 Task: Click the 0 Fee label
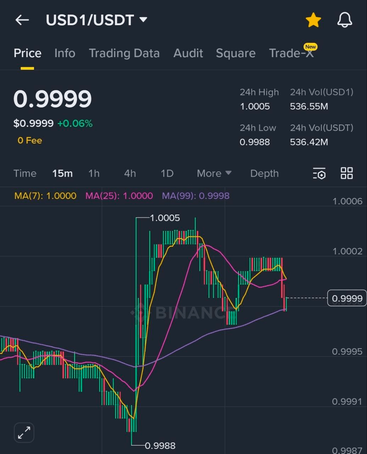pos(30,140)
